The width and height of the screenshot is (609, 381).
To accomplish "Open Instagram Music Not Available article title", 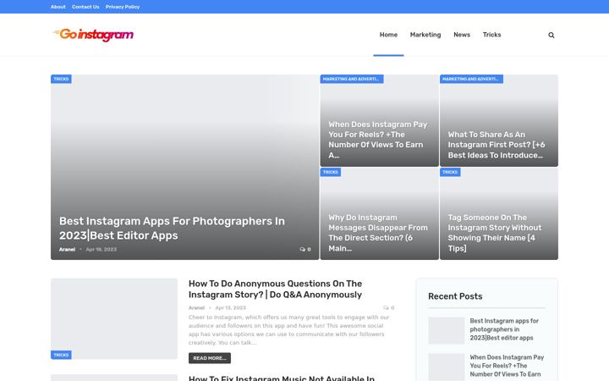I will pos(282,378).
